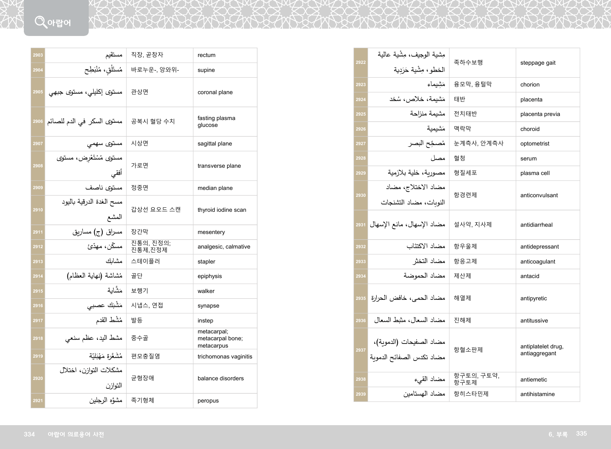Click the 'coronal plane' English term
This screenshot has width=611, height=449.
tap(215, 92)
